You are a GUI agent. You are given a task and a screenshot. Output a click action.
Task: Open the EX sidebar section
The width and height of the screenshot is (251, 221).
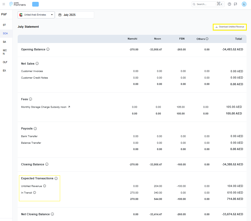(4, 70)
